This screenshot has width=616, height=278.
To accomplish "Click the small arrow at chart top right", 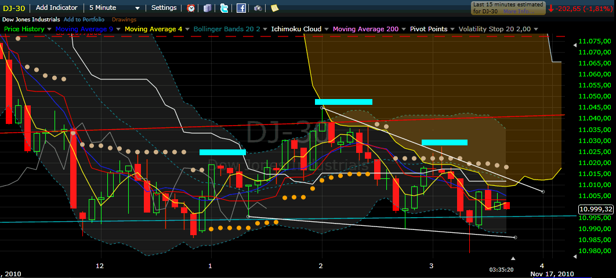I will 575,46.
